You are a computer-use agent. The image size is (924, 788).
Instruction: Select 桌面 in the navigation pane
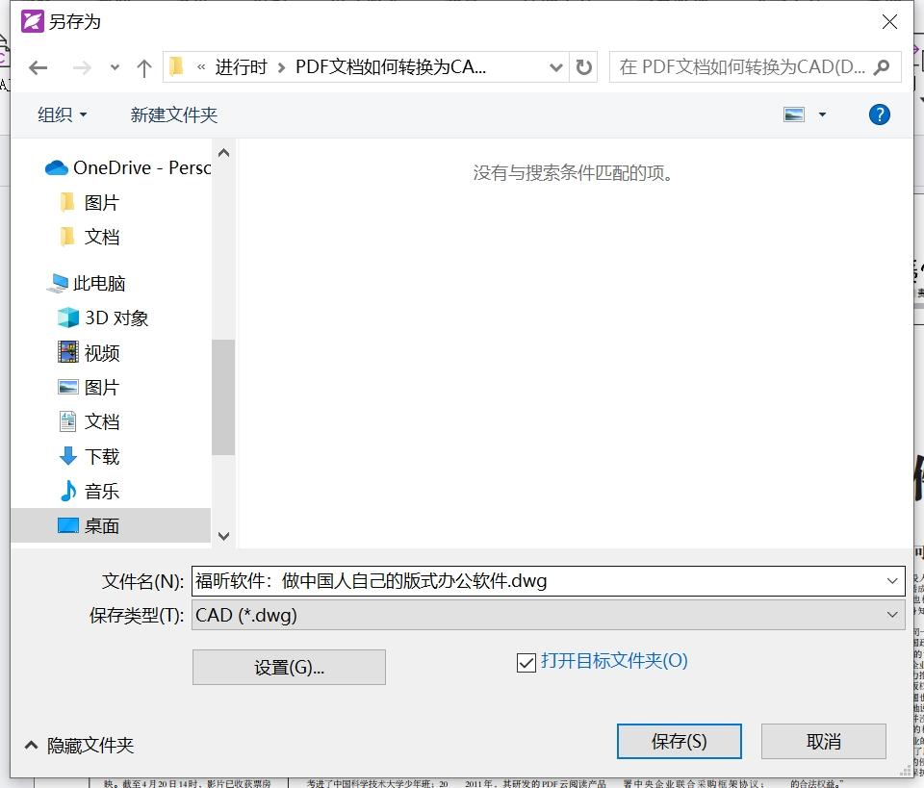(x=111, y=525)
